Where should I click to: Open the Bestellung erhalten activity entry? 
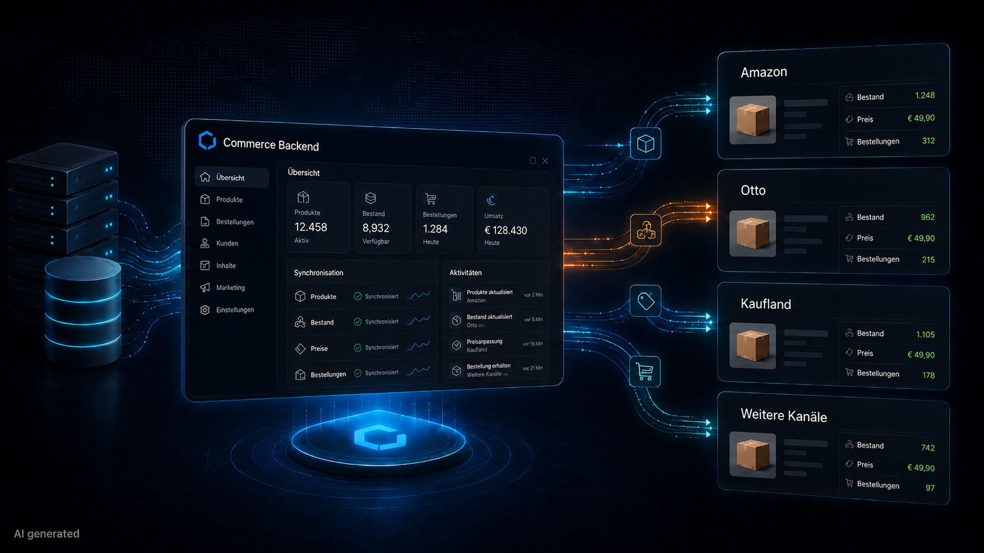click(x=496, y=370)
